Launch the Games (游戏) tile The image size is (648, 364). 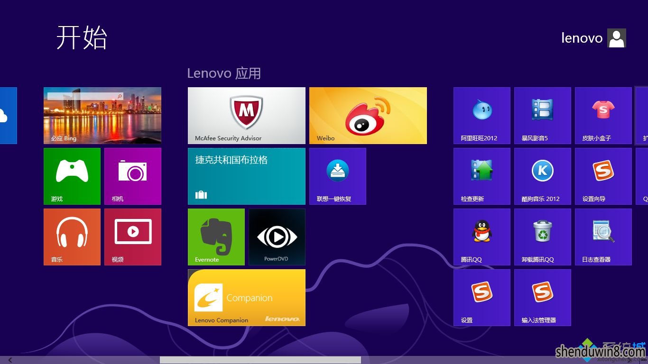coord(72,176)
